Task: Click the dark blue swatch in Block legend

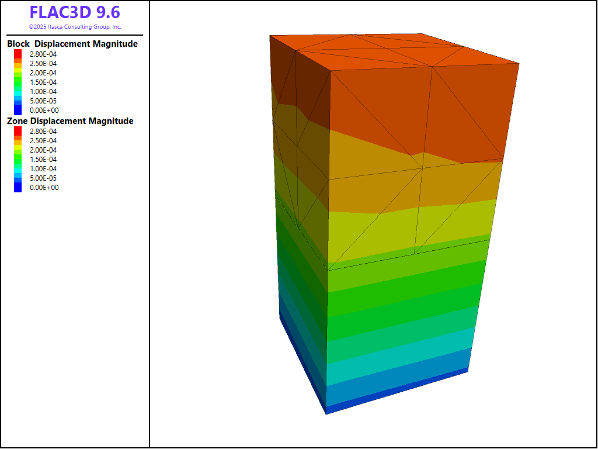Action: pyautogui.click(x=18, y=110)
